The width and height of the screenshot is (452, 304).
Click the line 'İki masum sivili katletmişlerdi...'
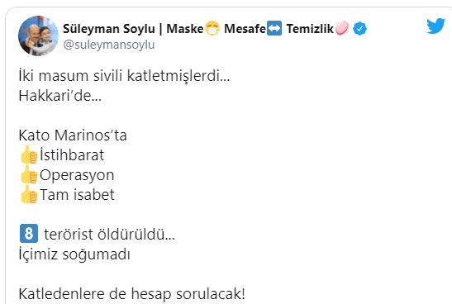[x=124, y=76]
